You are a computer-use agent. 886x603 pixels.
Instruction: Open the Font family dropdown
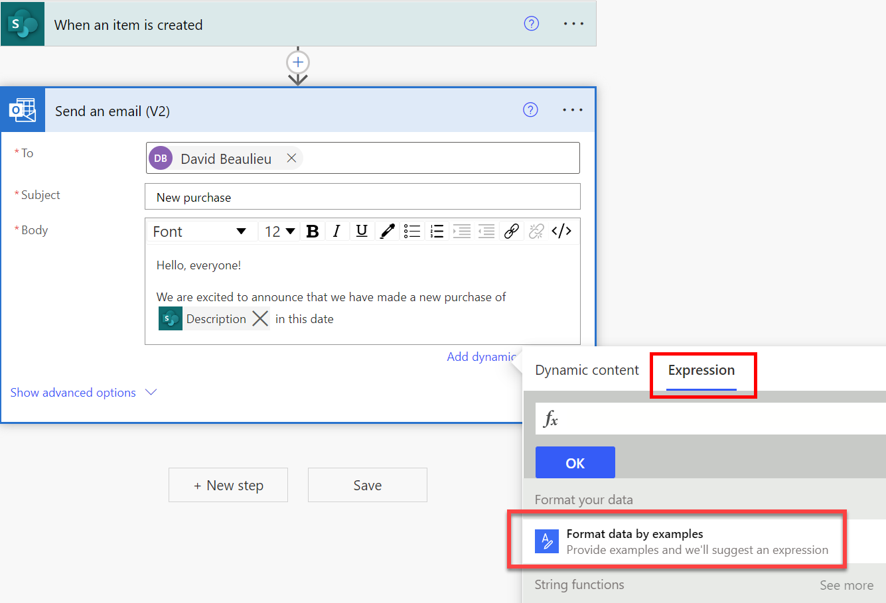[199, 231]
